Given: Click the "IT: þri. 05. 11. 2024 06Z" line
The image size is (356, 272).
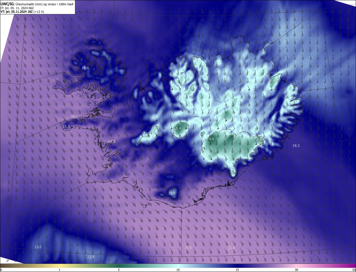Looking at the screenshot, I should pos(18,8).
